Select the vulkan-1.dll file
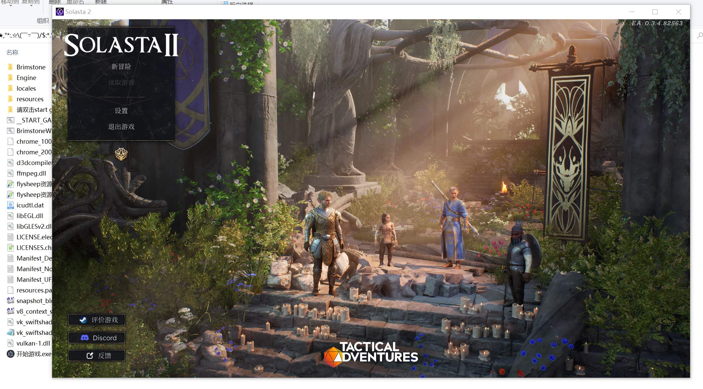Screen dimensions: 703x389 [33, 343]
